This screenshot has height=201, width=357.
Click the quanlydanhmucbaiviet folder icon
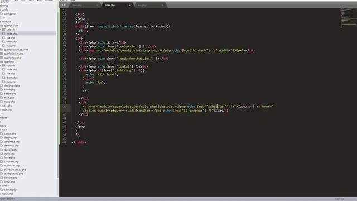1,50
